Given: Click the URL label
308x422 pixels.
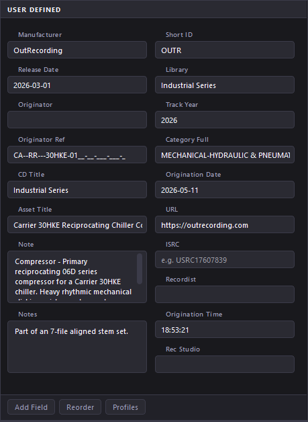Looking at the screenshot, I should pyautogui.click(x=172, y=210).
